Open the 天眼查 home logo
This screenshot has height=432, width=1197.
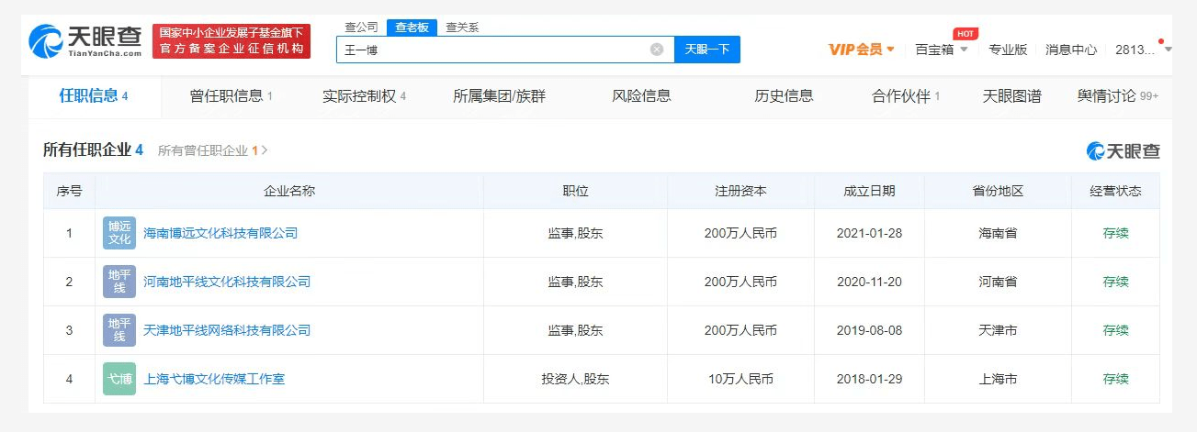[85, 41]
